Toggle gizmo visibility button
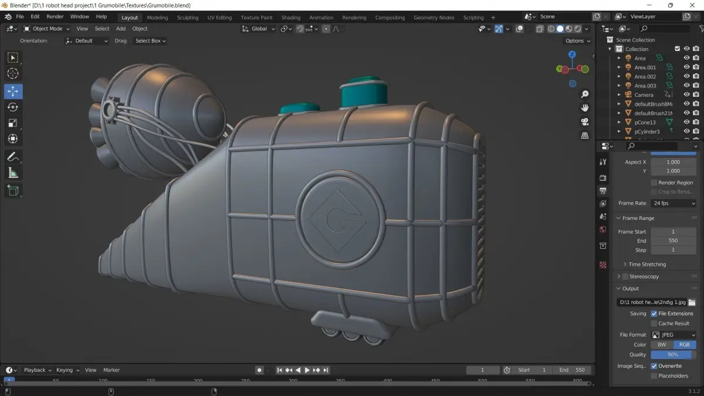704x396 pixels. pyautogui.click(x=499, y=29)
